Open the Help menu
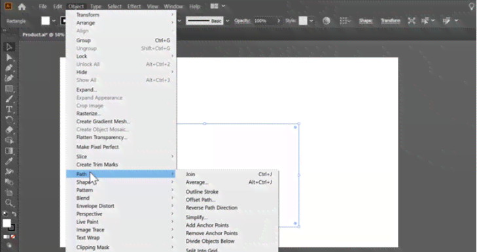The height and width of the screenshot is (252, 477). click(195, 7)
